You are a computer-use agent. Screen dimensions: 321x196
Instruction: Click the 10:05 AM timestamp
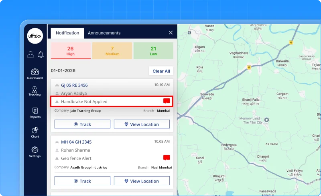tap(162, 142)
